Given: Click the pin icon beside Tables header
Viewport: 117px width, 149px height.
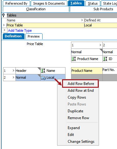Looking at the screenshot, I should [x=3, y=15].
